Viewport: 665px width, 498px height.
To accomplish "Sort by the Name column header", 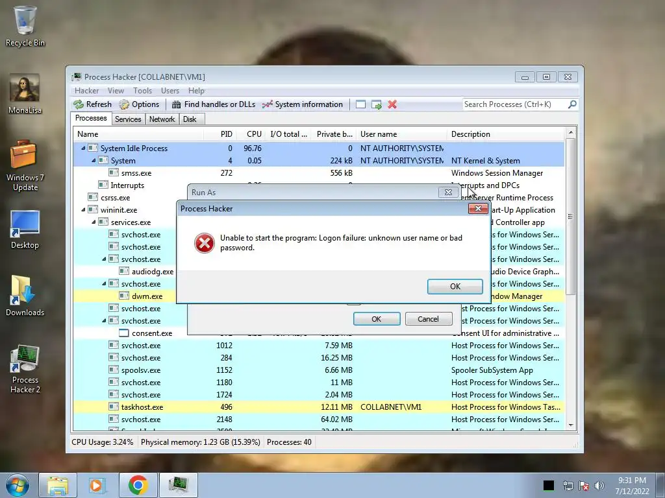I will pyautogui.click(x=138, y=134).
